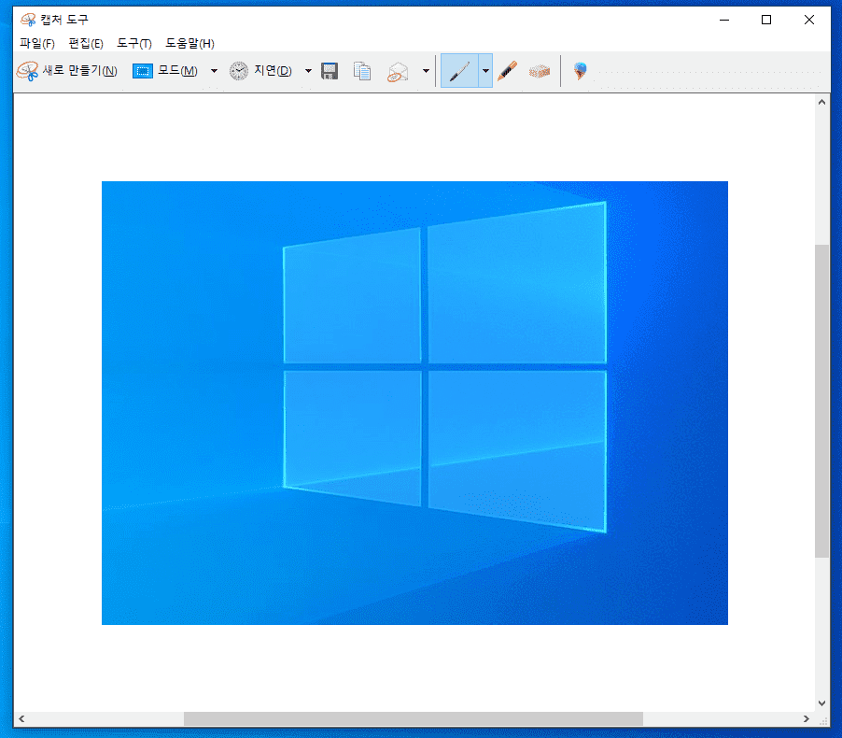This screenshot has height=738, width=842.
Task: Open the pen options dropdown arrow
Action: click(x=485, y=70)
